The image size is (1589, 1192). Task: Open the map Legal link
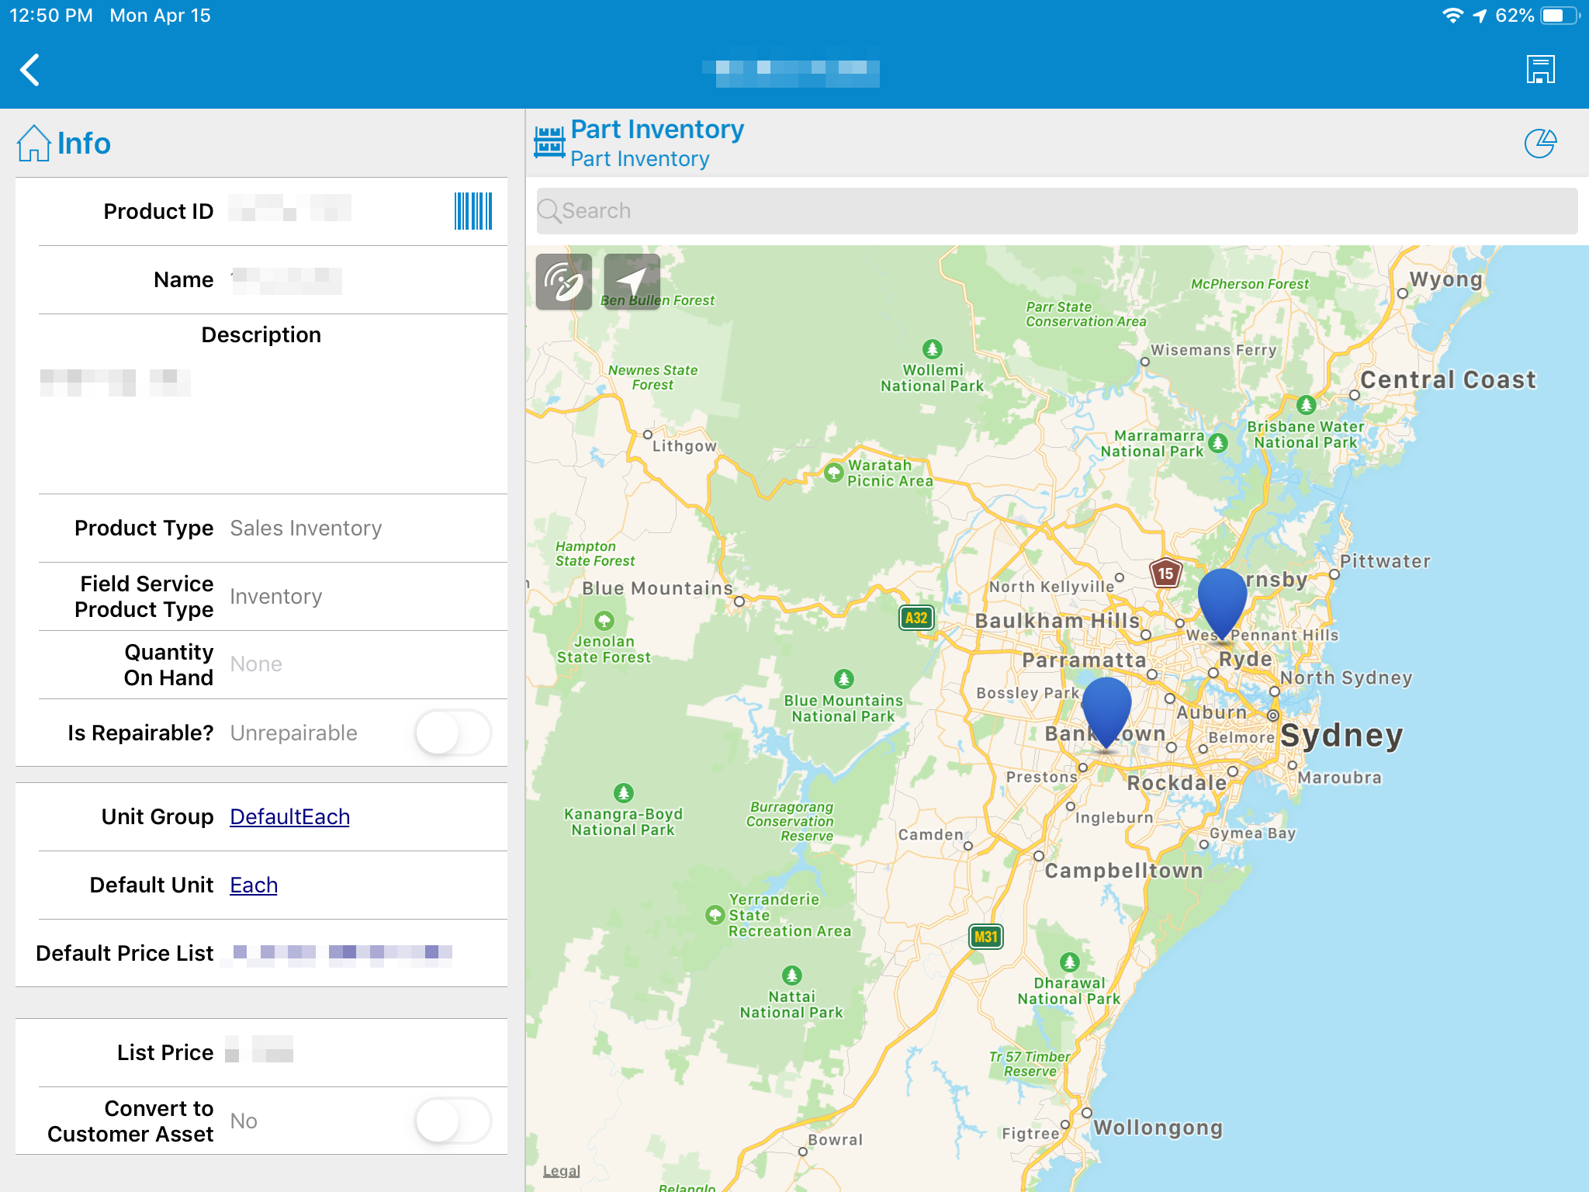click(x=561, y=1171)
